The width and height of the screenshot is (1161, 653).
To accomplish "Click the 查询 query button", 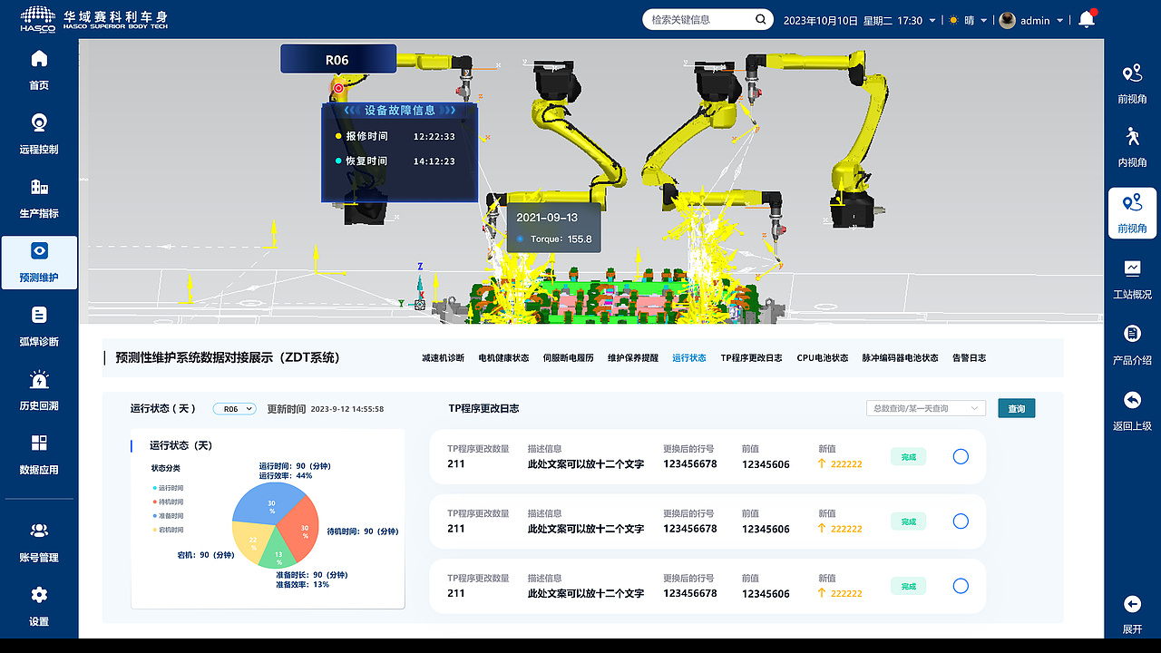I will pos(1017,409).
